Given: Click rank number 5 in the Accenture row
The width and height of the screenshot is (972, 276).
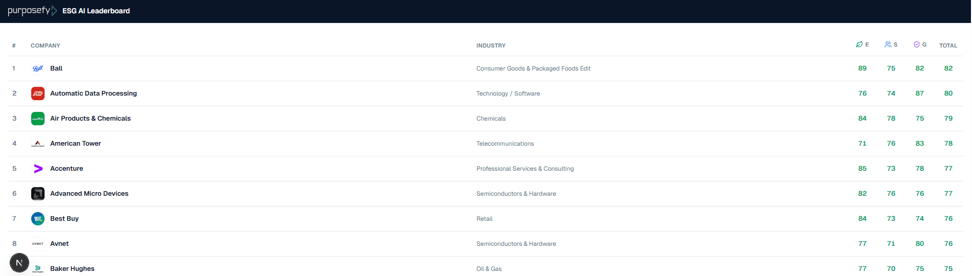Looking at the screenshot, I should click(14, 169).
